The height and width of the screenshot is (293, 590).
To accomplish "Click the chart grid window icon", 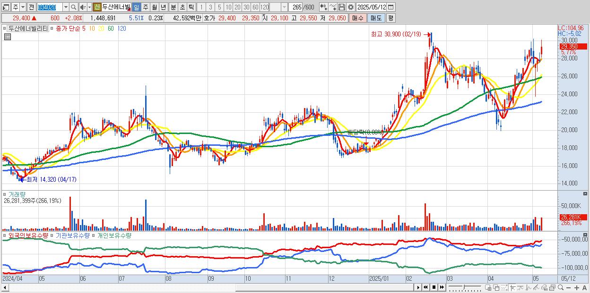I will 488,287.
